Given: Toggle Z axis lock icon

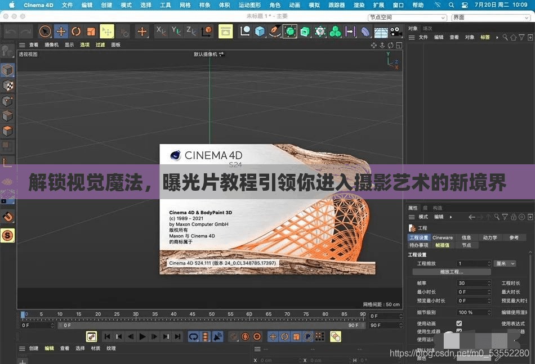Looking at the screenshot, I should (191, 31).
